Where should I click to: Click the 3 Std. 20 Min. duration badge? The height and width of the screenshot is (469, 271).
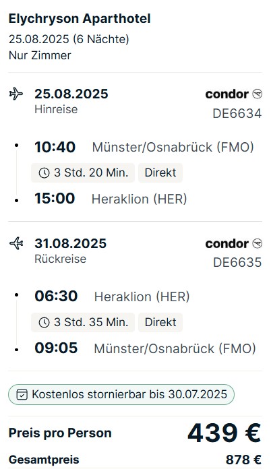(x=83, y=173)
